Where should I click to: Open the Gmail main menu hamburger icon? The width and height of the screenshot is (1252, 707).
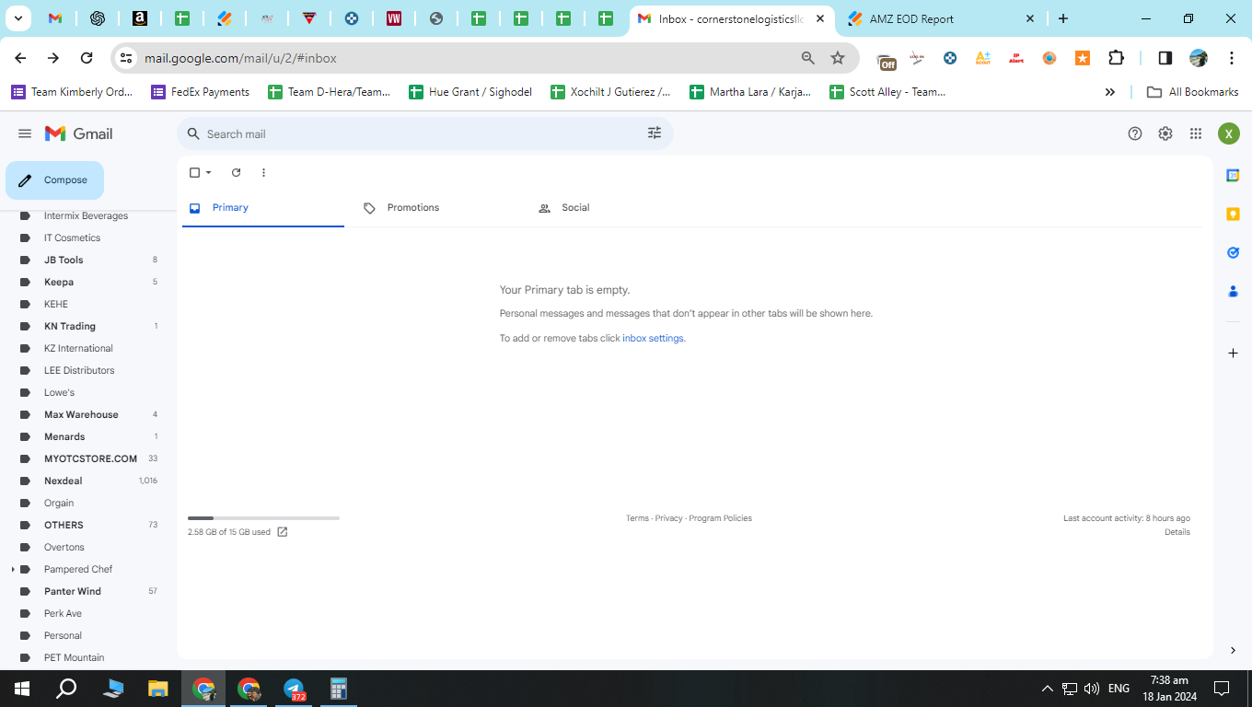point(25,133)
